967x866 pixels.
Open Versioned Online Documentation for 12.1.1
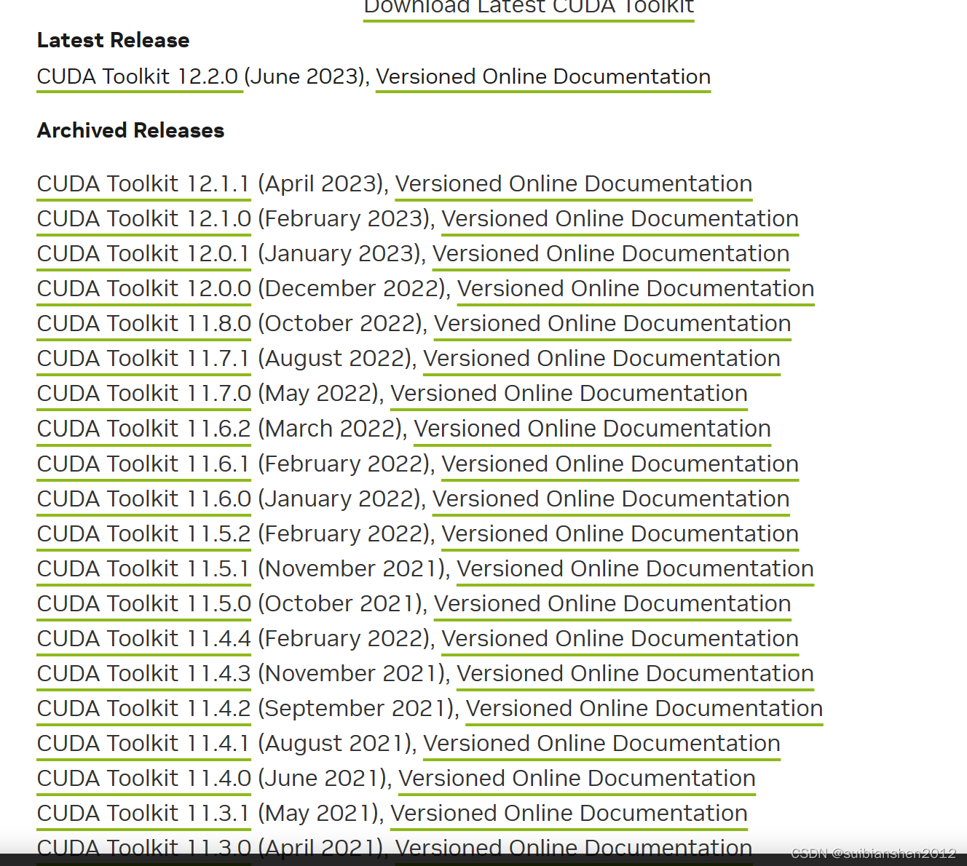coord(574,183)
